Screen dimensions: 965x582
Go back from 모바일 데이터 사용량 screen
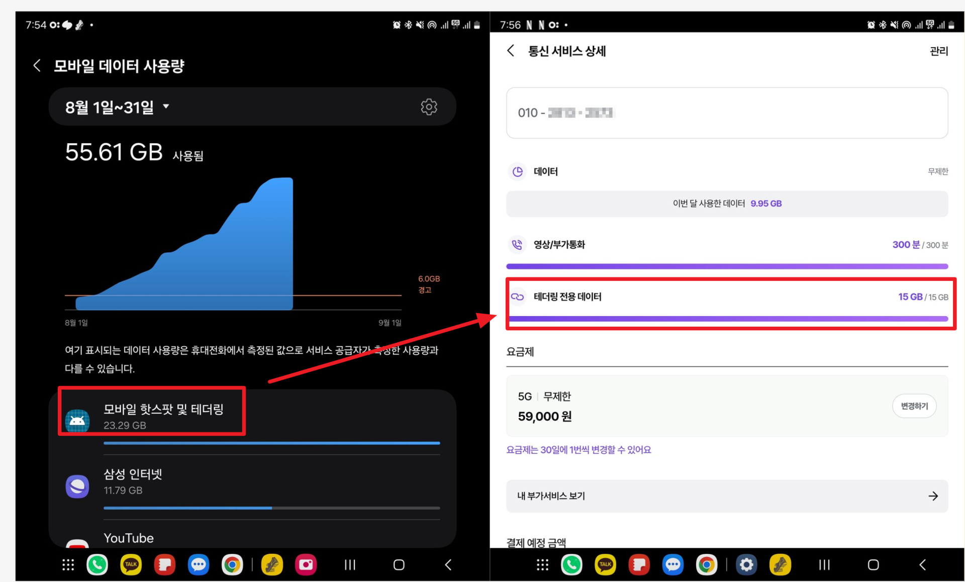click(37, 65)
